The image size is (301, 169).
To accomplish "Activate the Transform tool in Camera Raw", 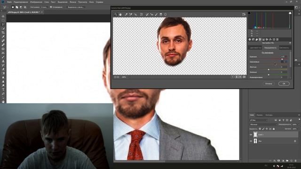I will point(142,15).
